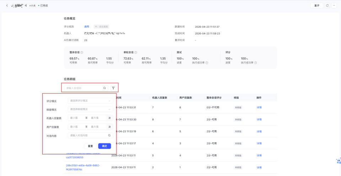Screen dimensions: 341x176
Task: Open the more options ellipsis menu
Action: click(334, 6)
